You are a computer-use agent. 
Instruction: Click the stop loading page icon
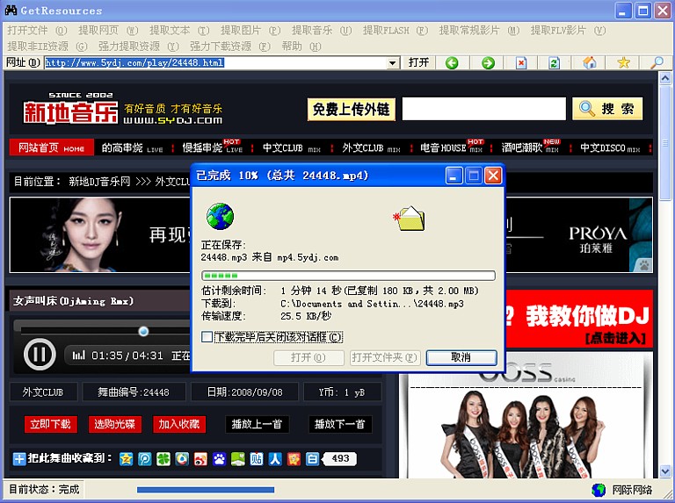521,63
